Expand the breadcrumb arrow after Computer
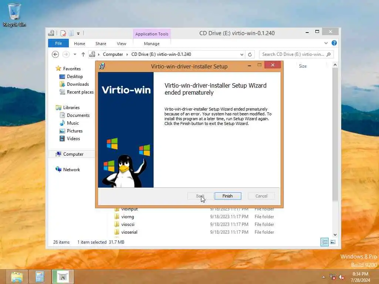 click(127, 54)
